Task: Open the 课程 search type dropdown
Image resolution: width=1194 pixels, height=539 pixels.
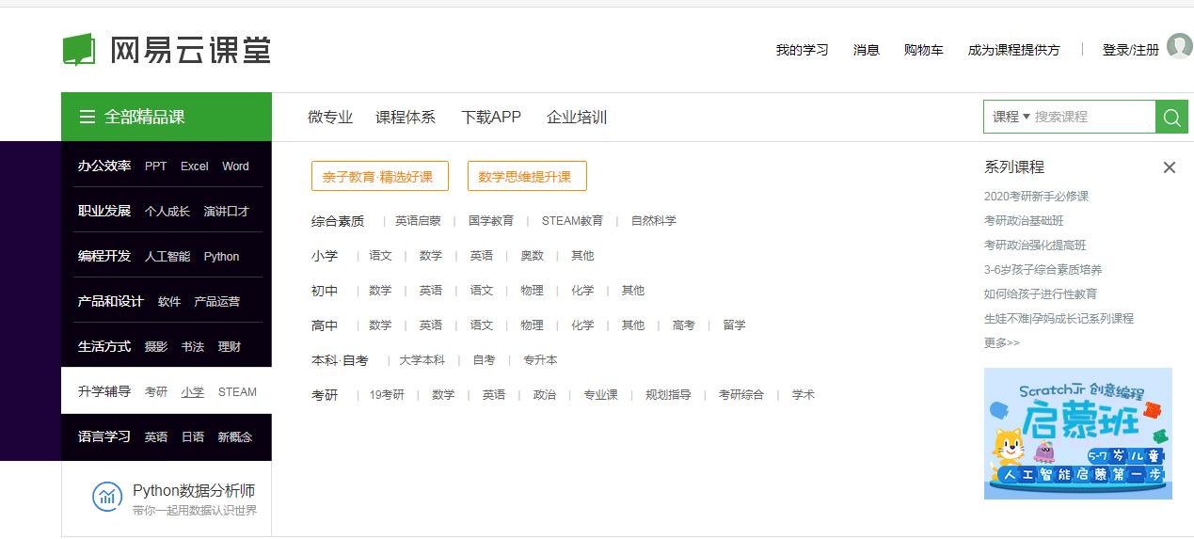Action: 1011,117
